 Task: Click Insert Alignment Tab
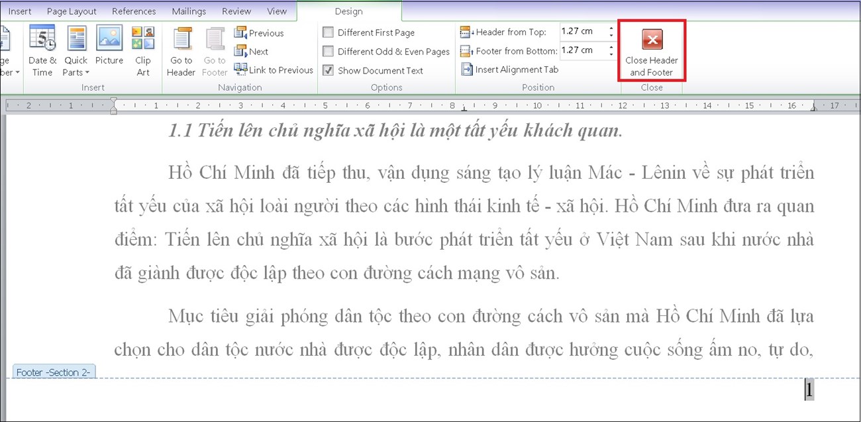point(510,69)
